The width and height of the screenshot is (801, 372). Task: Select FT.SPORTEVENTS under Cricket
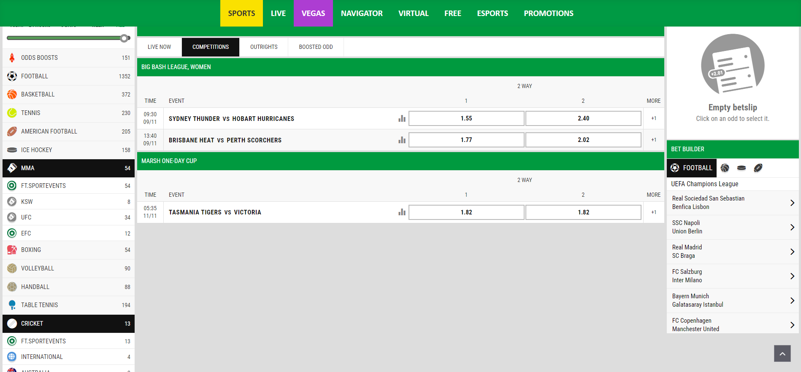click(x=68, y=341)
